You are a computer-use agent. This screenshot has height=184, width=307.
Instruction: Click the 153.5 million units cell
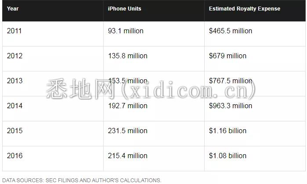click(x=154, y=84)
